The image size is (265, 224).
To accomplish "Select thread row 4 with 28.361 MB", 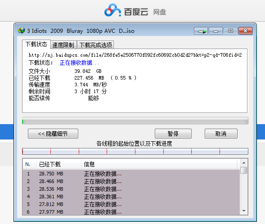I will (131, 197).
